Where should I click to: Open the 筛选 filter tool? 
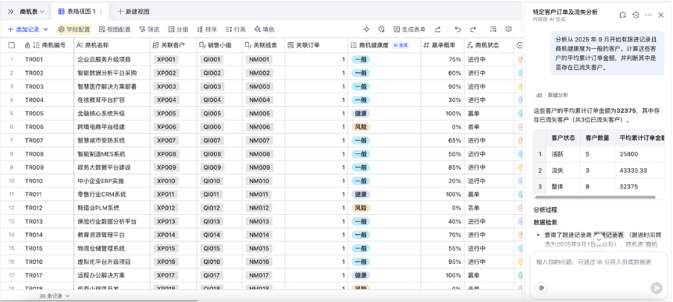(x=149, y=30)
